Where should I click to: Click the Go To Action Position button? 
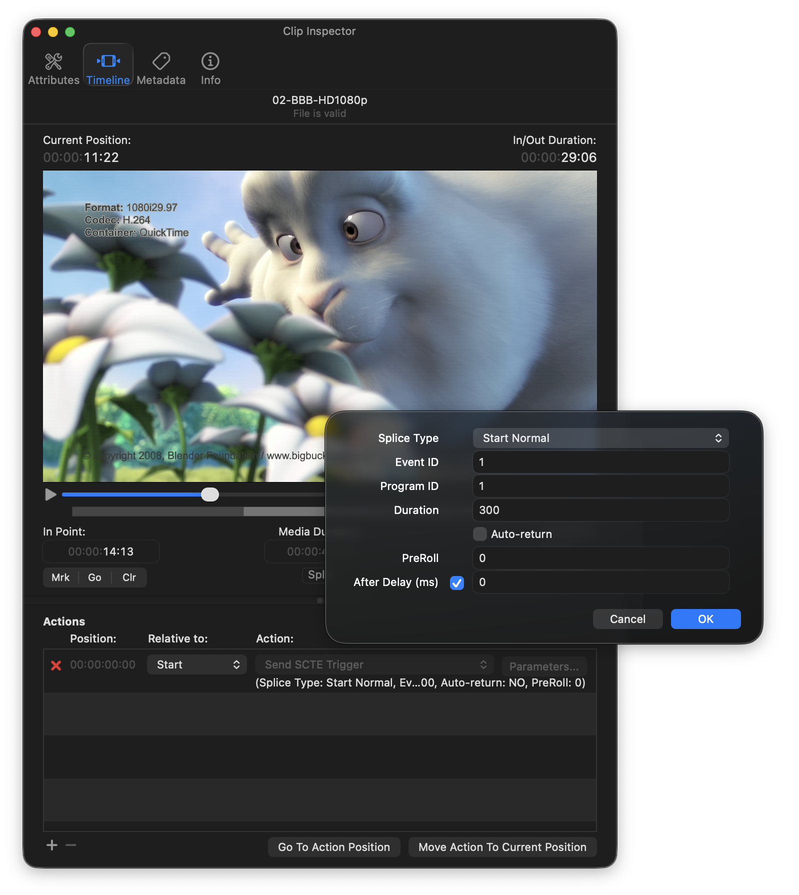pyautogui.click(x=334, y=847)
